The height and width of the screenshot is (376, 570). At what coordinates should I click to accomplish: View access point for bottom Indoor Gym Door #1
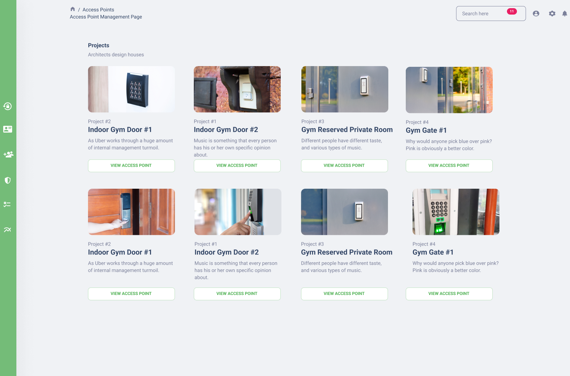pos(131,294)
